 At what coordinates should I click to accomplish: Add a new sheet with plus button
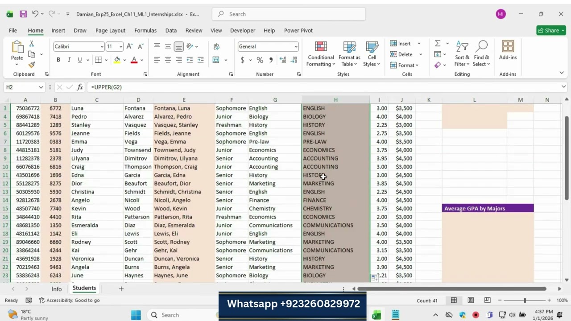click(x=121, y=289)
